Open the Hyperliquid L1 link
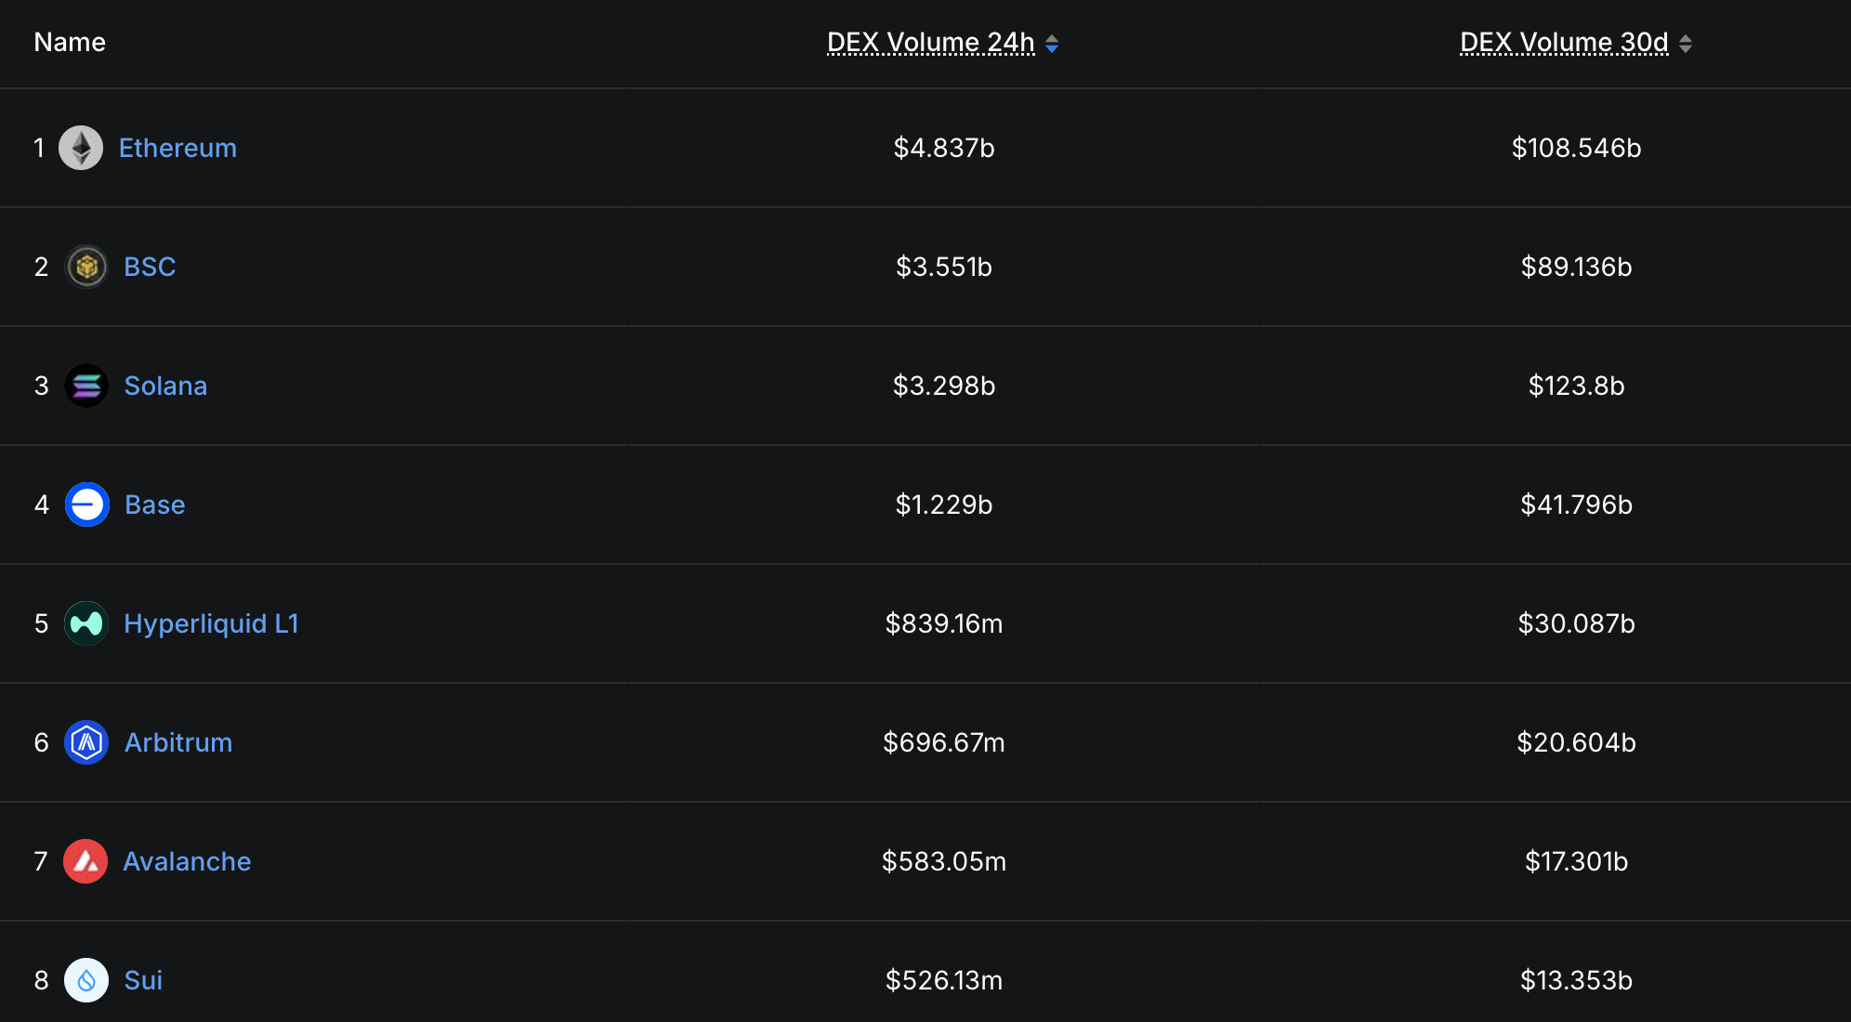Screen dimensions: 1851x1022 tap(211, 623)
